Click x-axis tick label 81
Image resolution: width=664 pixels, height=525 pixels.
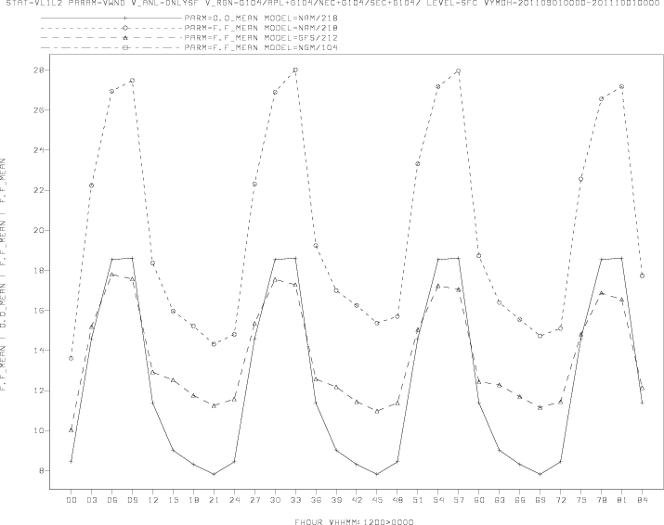pyautogui.click(x=621, y=500)
